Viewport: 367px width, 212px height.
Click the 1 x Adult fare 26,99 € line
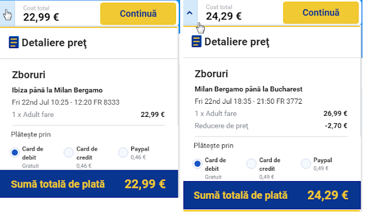click(x=271, y=113)
